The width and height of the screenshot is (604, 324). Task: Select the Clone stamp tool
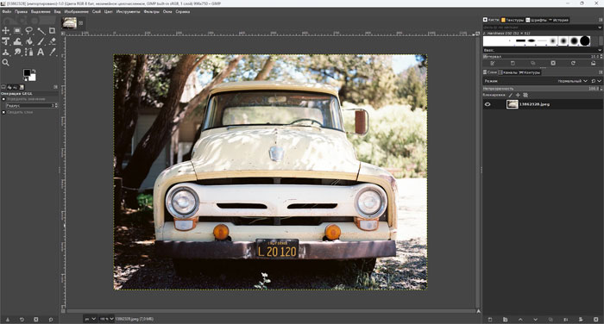click(6, 52)
